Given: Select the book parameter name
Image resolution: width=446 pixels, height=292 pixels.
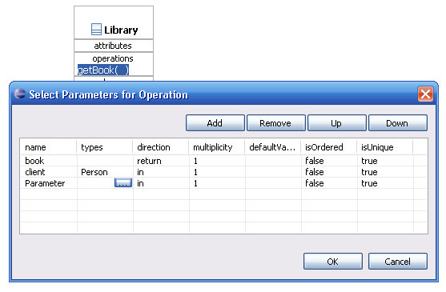Looking at the screenshot, I should (34, 161).
